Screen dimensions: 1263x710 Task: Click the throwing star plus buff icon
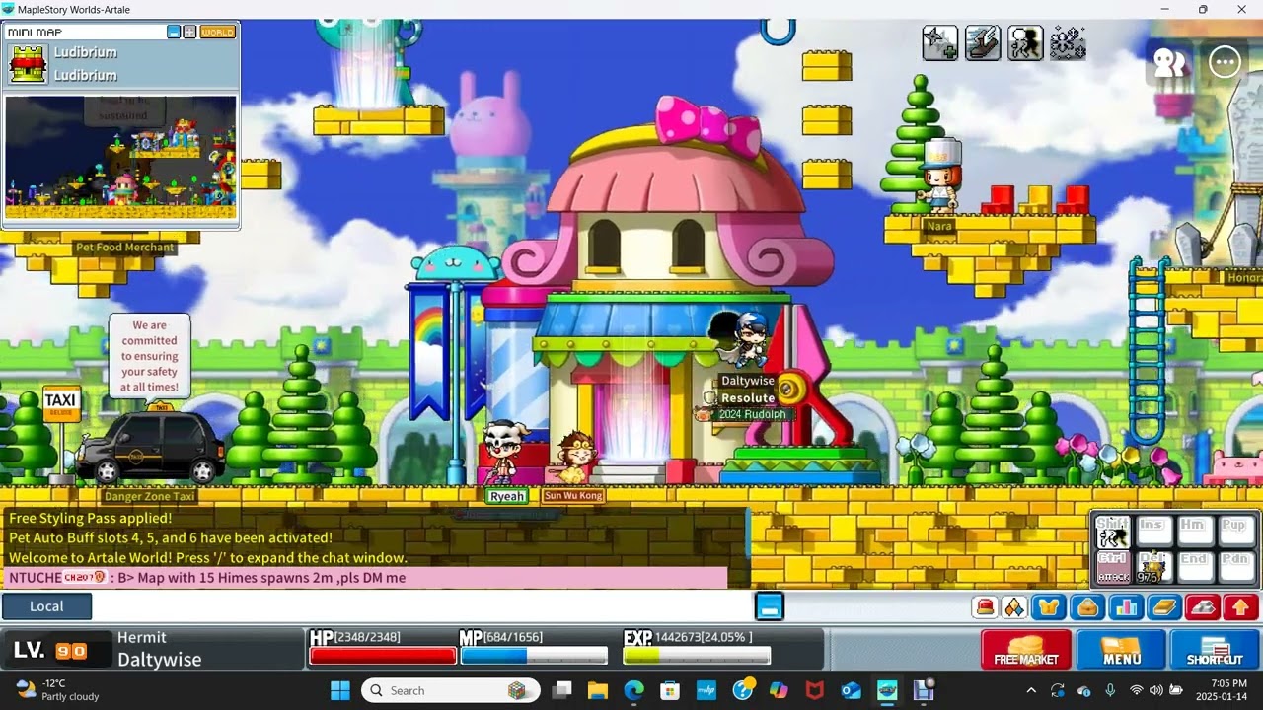click(939, 42)
